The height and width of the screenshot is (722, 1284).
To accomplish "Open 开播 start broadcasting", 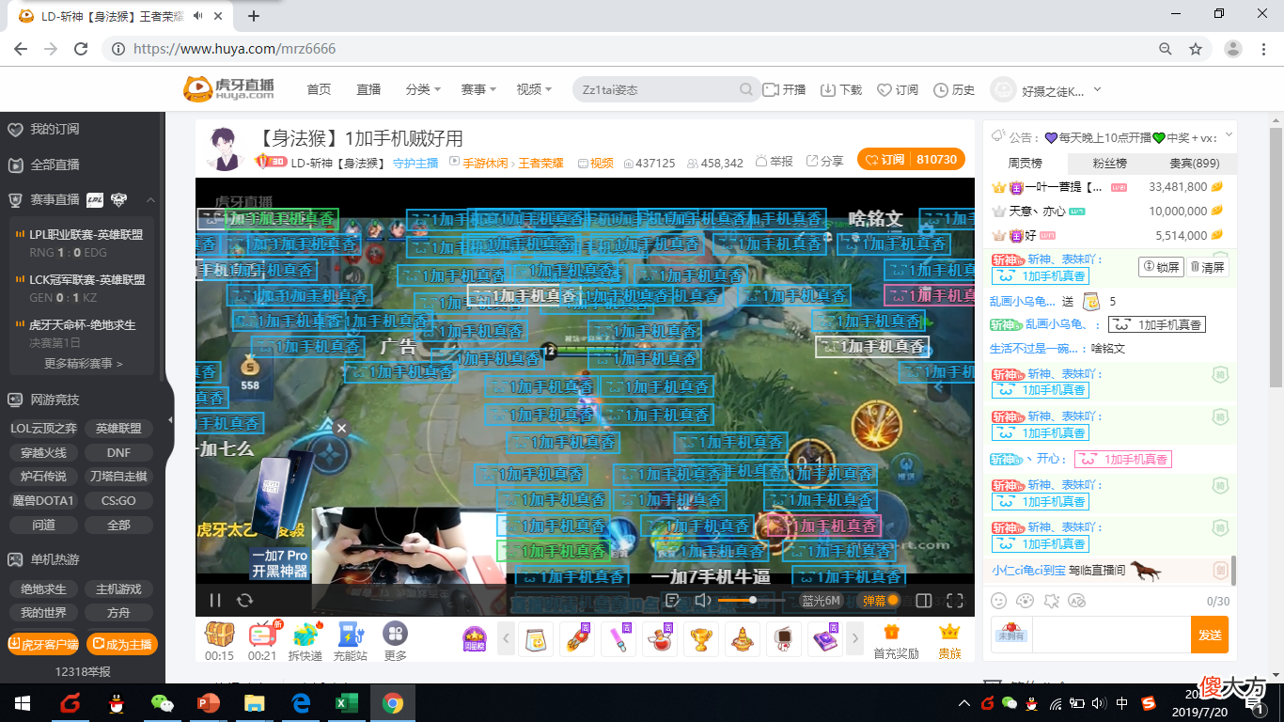I will 785,89.
